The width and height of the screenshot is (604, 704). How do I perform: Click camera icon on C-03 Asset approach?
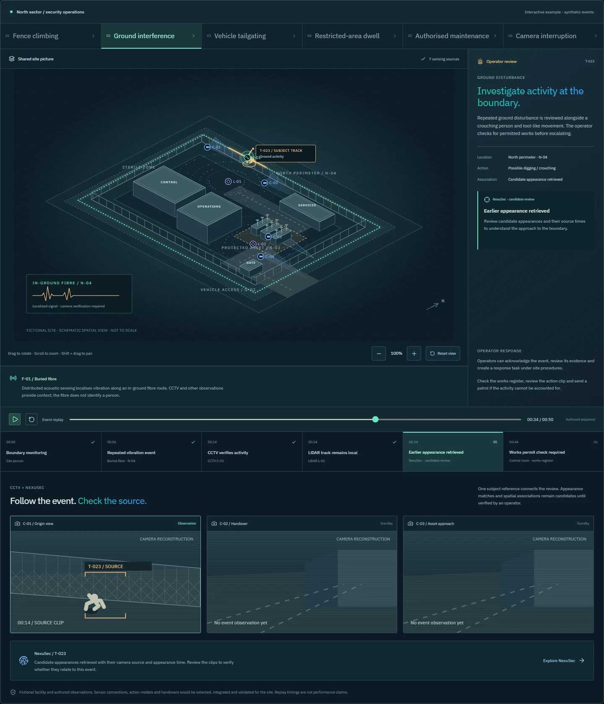point(410,524)
